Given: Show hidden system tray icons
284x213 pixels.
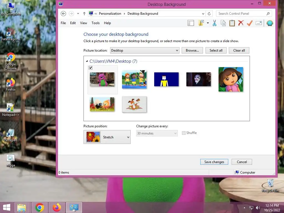Looking at the screenshot, I should tap(245, 208).
